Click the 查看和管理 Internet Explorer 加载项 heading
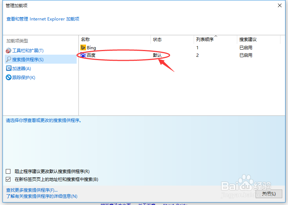288x205 pixels. tap(43, 19)
